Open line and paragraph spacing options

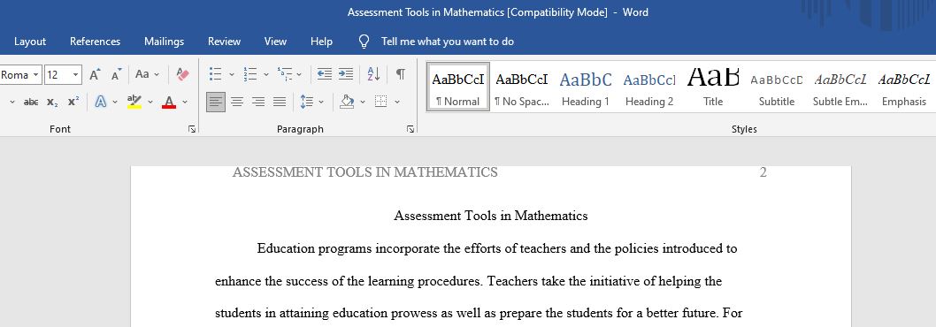[307, 102]
